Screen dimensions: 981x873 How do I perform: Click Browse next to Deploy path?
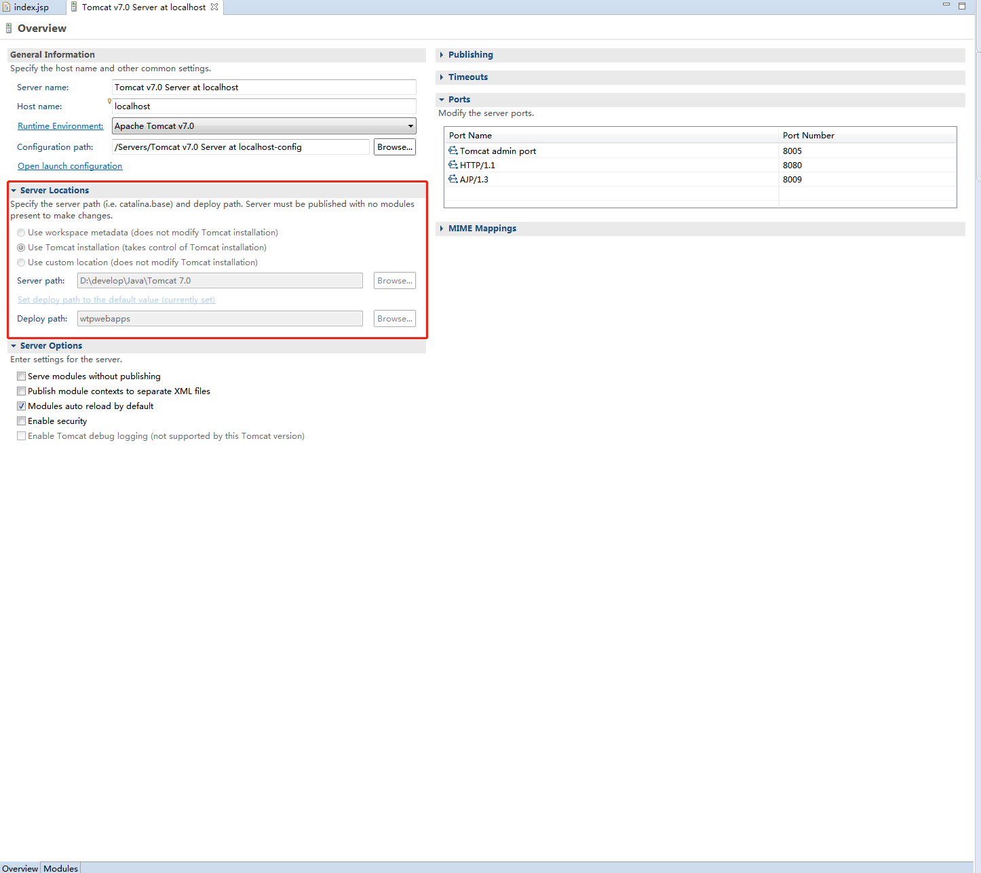(x=395, y=318)
